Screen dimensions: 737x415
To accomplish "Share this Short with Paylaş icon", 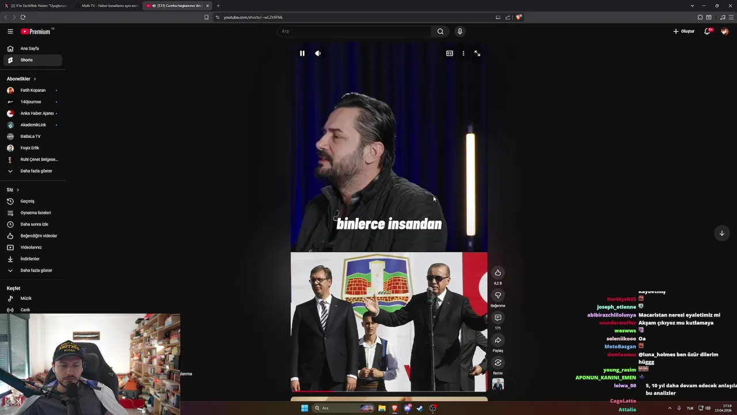I will click(498, 340).
